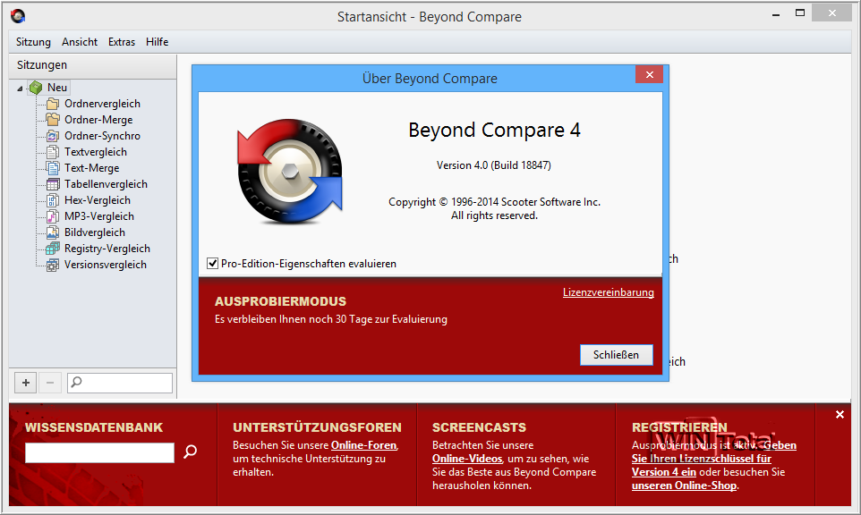Screen dimensions: 861x515
Task: Minimize the Beyond Compare window
Action: tap(775, 13)
